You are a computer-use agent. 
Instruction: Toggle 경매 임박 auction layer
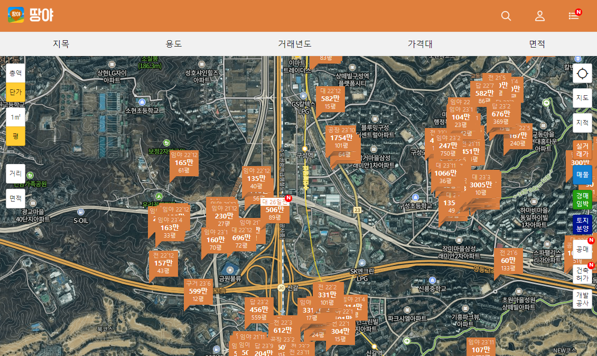pos(582,200)
